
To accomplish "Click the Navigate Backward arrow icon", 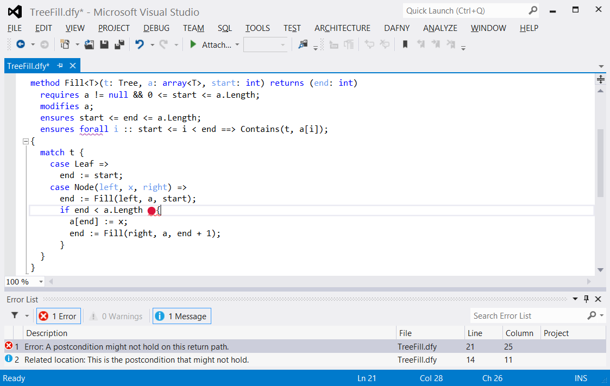I will pyautogui.click(x=21, y=45).
